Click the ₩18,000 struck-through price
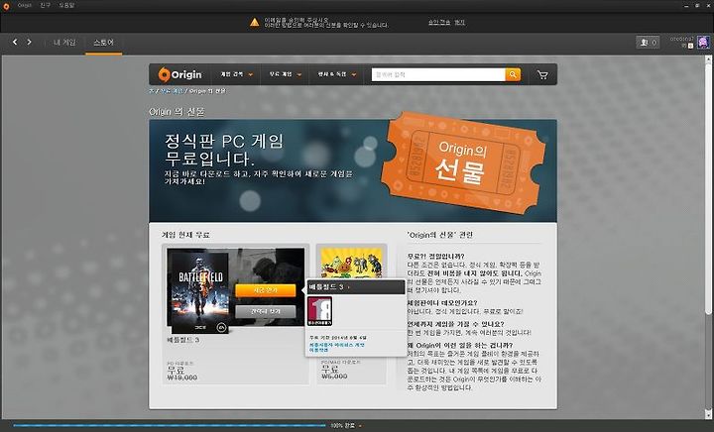Image resolution: width=714 pixels, height=432 pixels. (182, 378)
